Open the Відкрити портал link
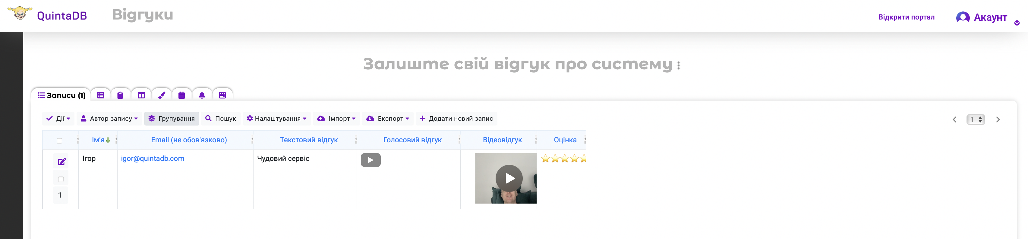 pos(906,17)
